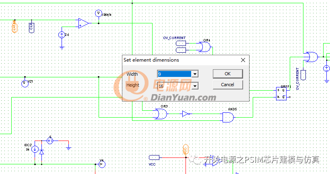Click the Height value field showing 16
This screenshot has width=330, height=174.
click(x=175, y=86)
